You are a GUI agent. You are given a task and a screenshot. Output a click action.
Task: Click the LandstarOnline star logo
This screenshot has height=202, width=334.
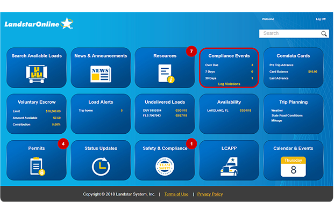(x=39, y=24)
